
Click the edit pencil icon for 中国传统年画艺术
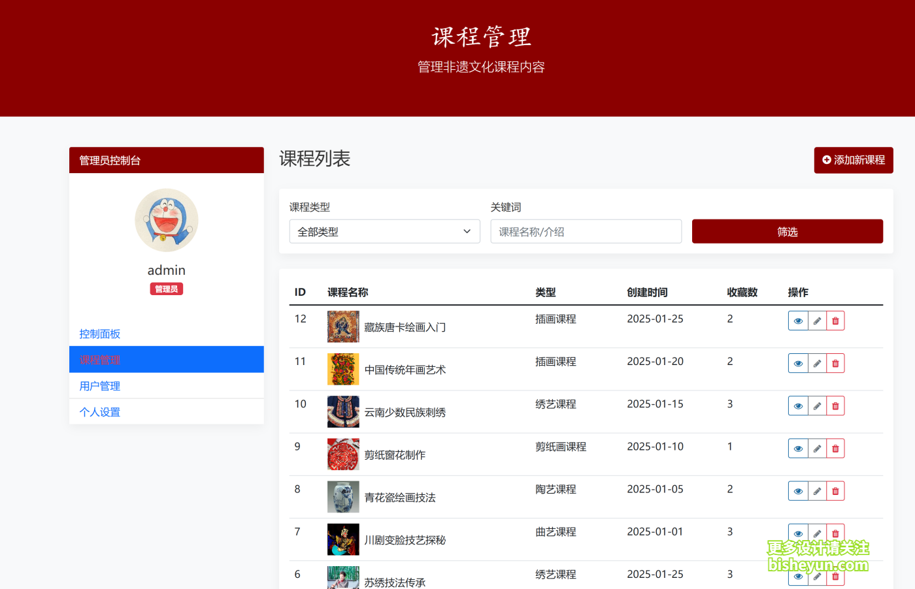click(816, 362)
